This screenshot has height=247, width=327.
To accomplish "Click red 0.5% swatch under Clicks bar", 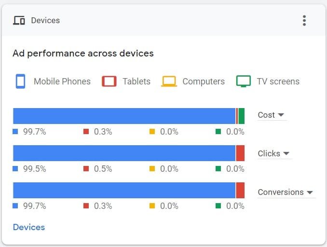I will point(86,169).
